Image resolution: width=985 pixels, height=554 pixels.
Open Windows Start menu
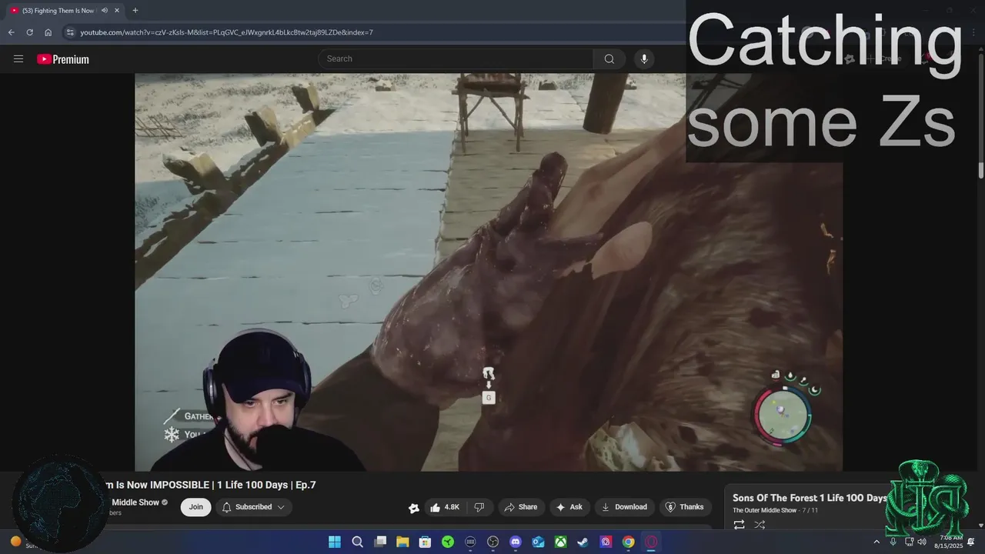(x=335, y=542)
